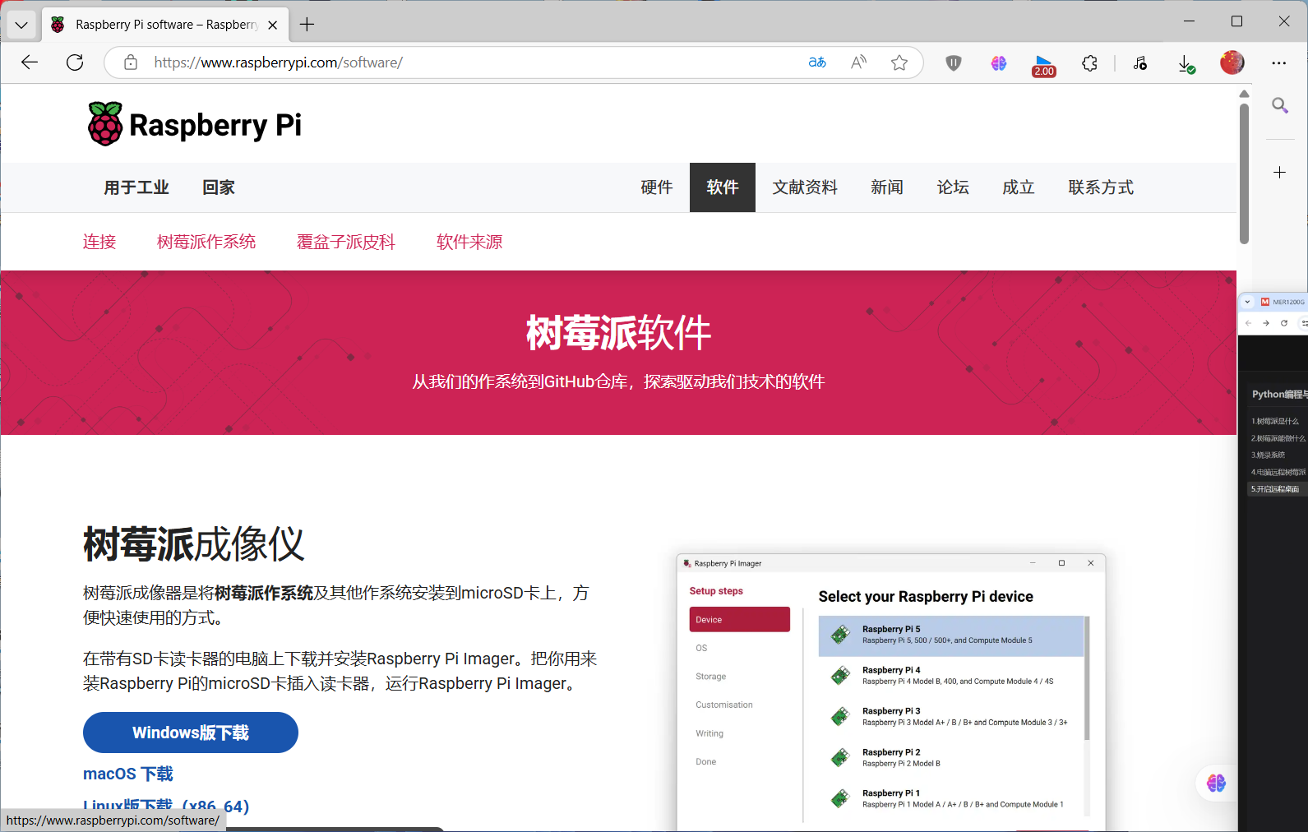Screen dimensions: 1308x832
Task: Open sidebar search icon
Action: coord(1280,105)
